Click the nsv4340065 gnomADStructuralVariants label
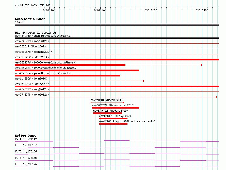The height and width of the screenshot is (170, 226). [x=43, y=36]
